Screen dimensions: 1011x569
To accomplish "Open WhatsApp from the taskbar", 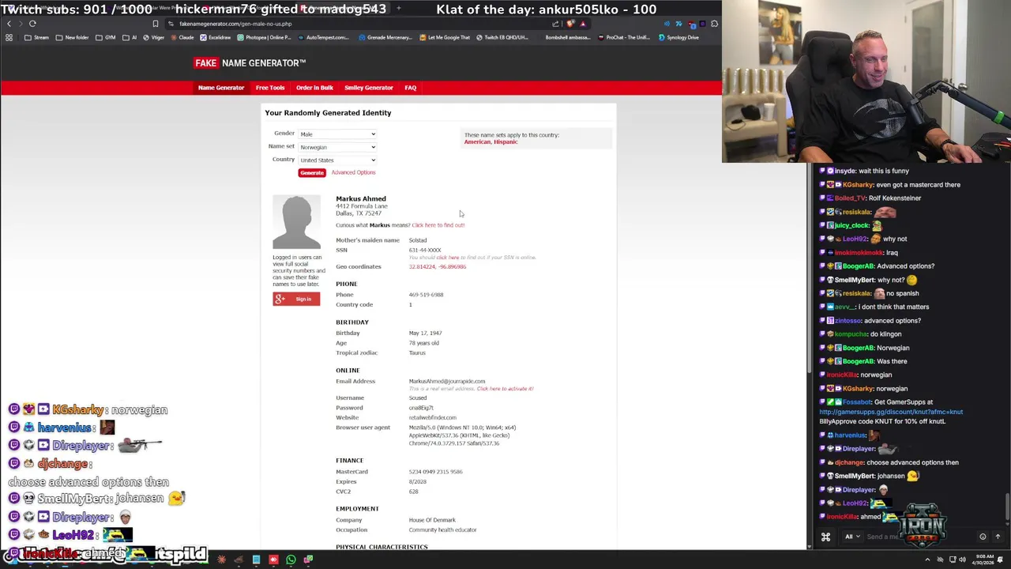I will (x=291, y=560).
